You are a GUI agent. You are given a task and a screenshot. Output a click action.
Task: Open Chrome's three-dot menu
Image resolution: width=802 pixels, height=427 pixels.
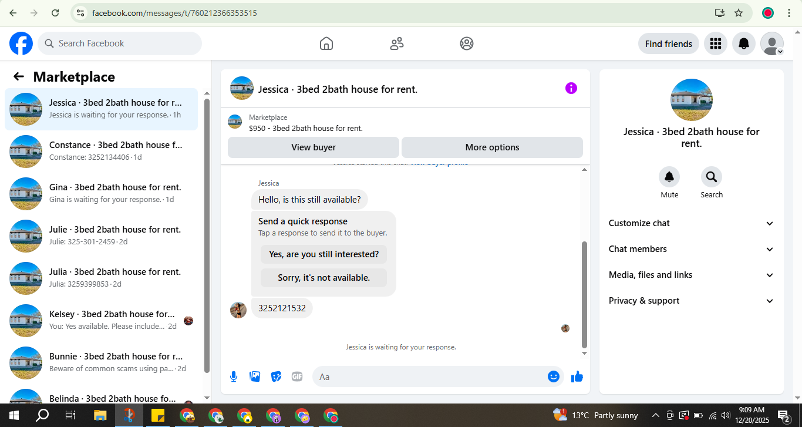click(x=789, y=13)
